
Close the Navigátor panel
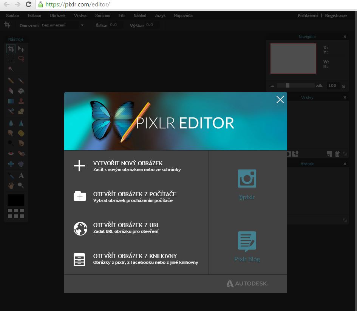[345, 37]
